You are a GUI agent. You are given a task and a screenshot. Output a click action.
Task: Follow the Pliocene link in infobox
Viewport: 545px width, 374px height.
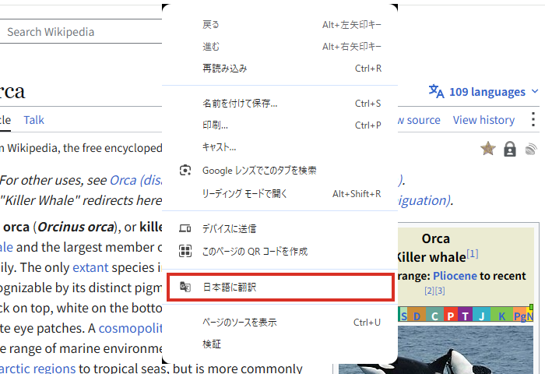click(455, 276)
